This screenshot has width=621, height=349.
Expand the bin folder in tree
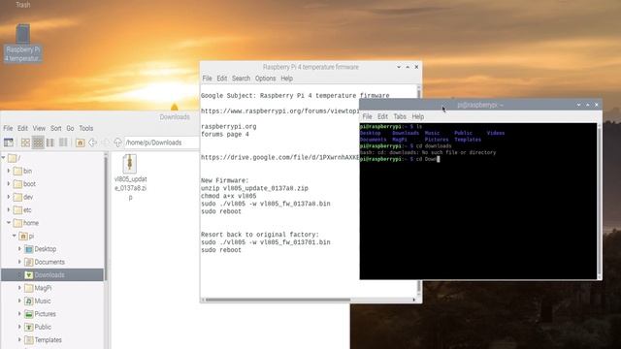(x=9, y=171)
